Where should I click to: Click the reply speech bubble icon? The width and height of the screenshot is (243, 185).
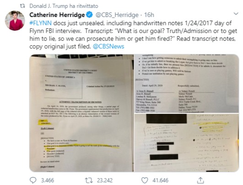tap(33, 180)
